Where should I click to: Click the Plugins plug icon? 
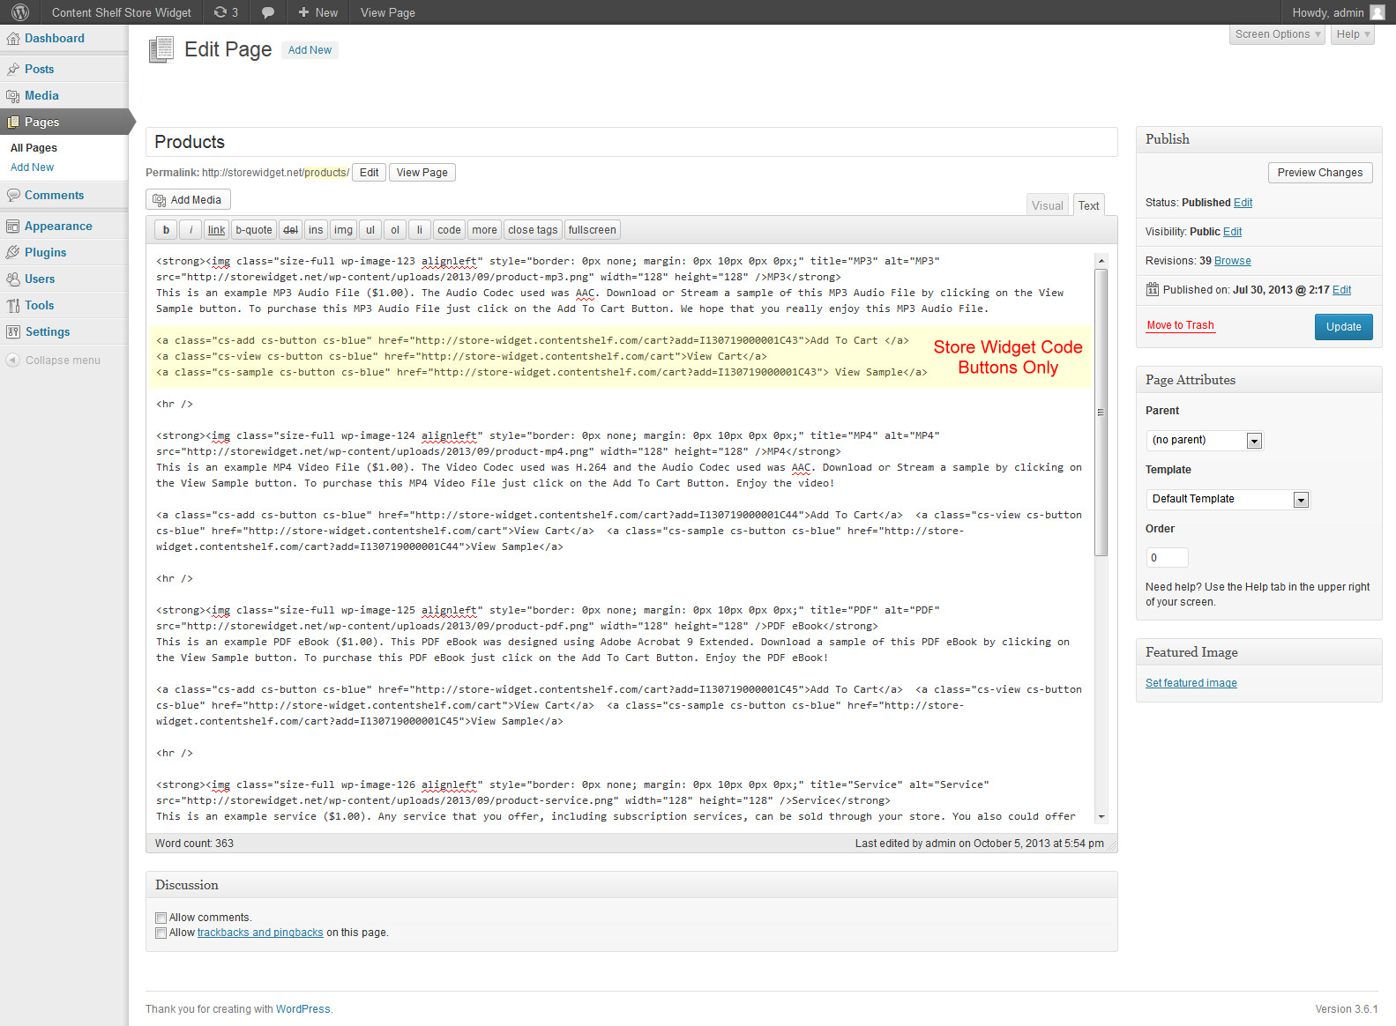click(x=13, y=253)
